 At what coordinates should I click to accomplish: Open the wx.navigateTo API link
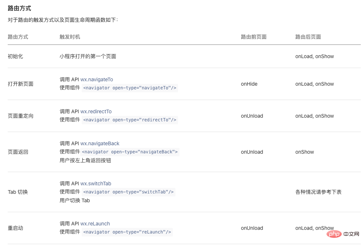pyautogui.click(x=97, y=79)
